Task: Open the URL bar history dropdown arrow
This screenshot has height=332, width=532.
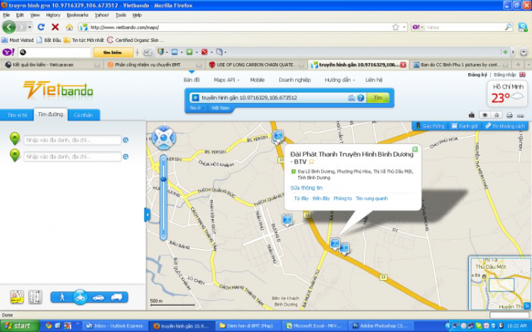Action: 404,27
